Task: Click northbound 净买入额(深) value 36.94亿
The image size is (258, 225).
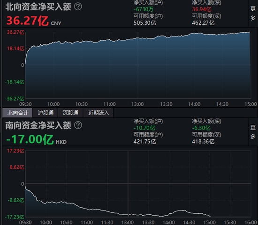Action: (202, 9)
